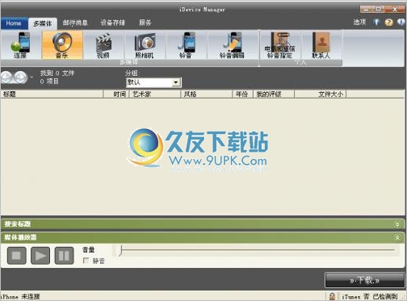The height and width of the screenshot is (301, 407).
Task: Go forward with the right arrow
Action: click(x=20, y=77)
